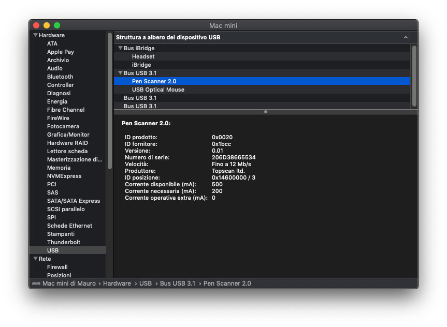Select Bluetooth in the sidebar
Screen dimensions: 447x327
click(60, 77)
